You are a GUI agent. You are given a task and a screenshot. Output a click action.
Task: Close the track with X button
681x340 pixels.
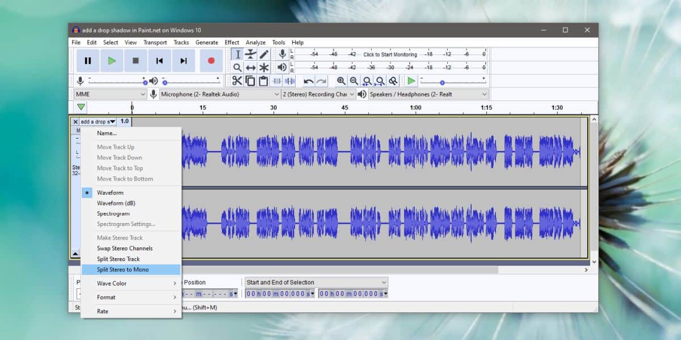(75, 121)
